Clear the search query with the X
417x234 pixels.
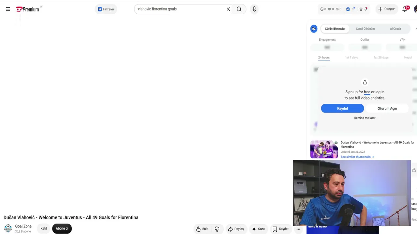click(x=228, y=9)
